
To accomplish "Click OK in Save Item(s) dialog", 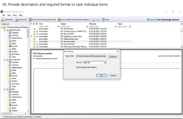I will pos(101,76).
